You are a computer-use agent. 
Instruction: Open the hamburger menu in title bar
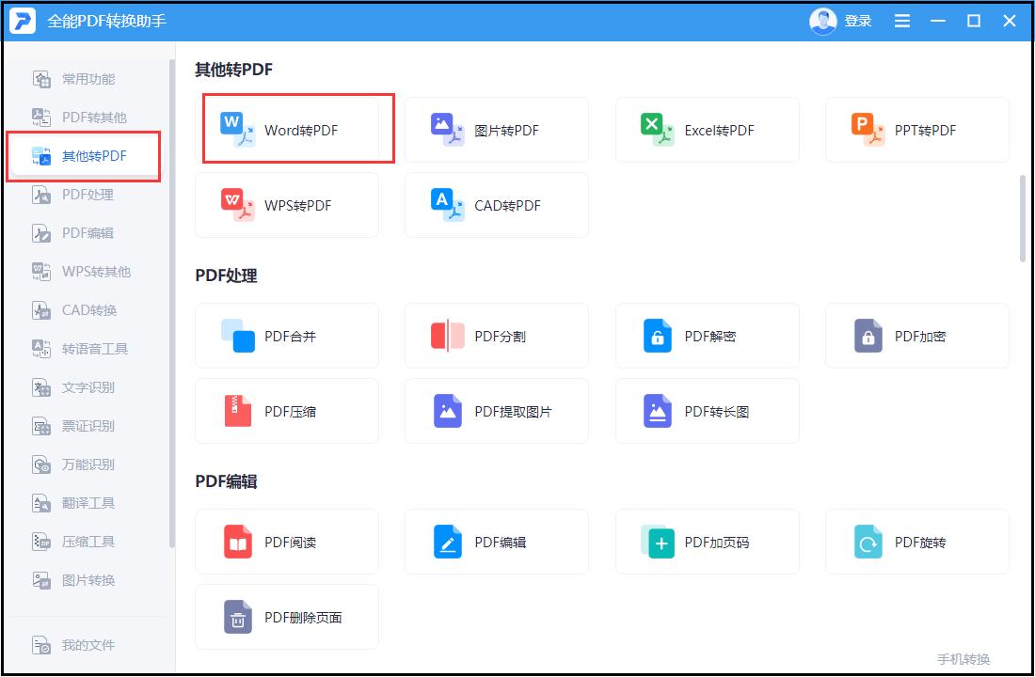tap(901, 21)
